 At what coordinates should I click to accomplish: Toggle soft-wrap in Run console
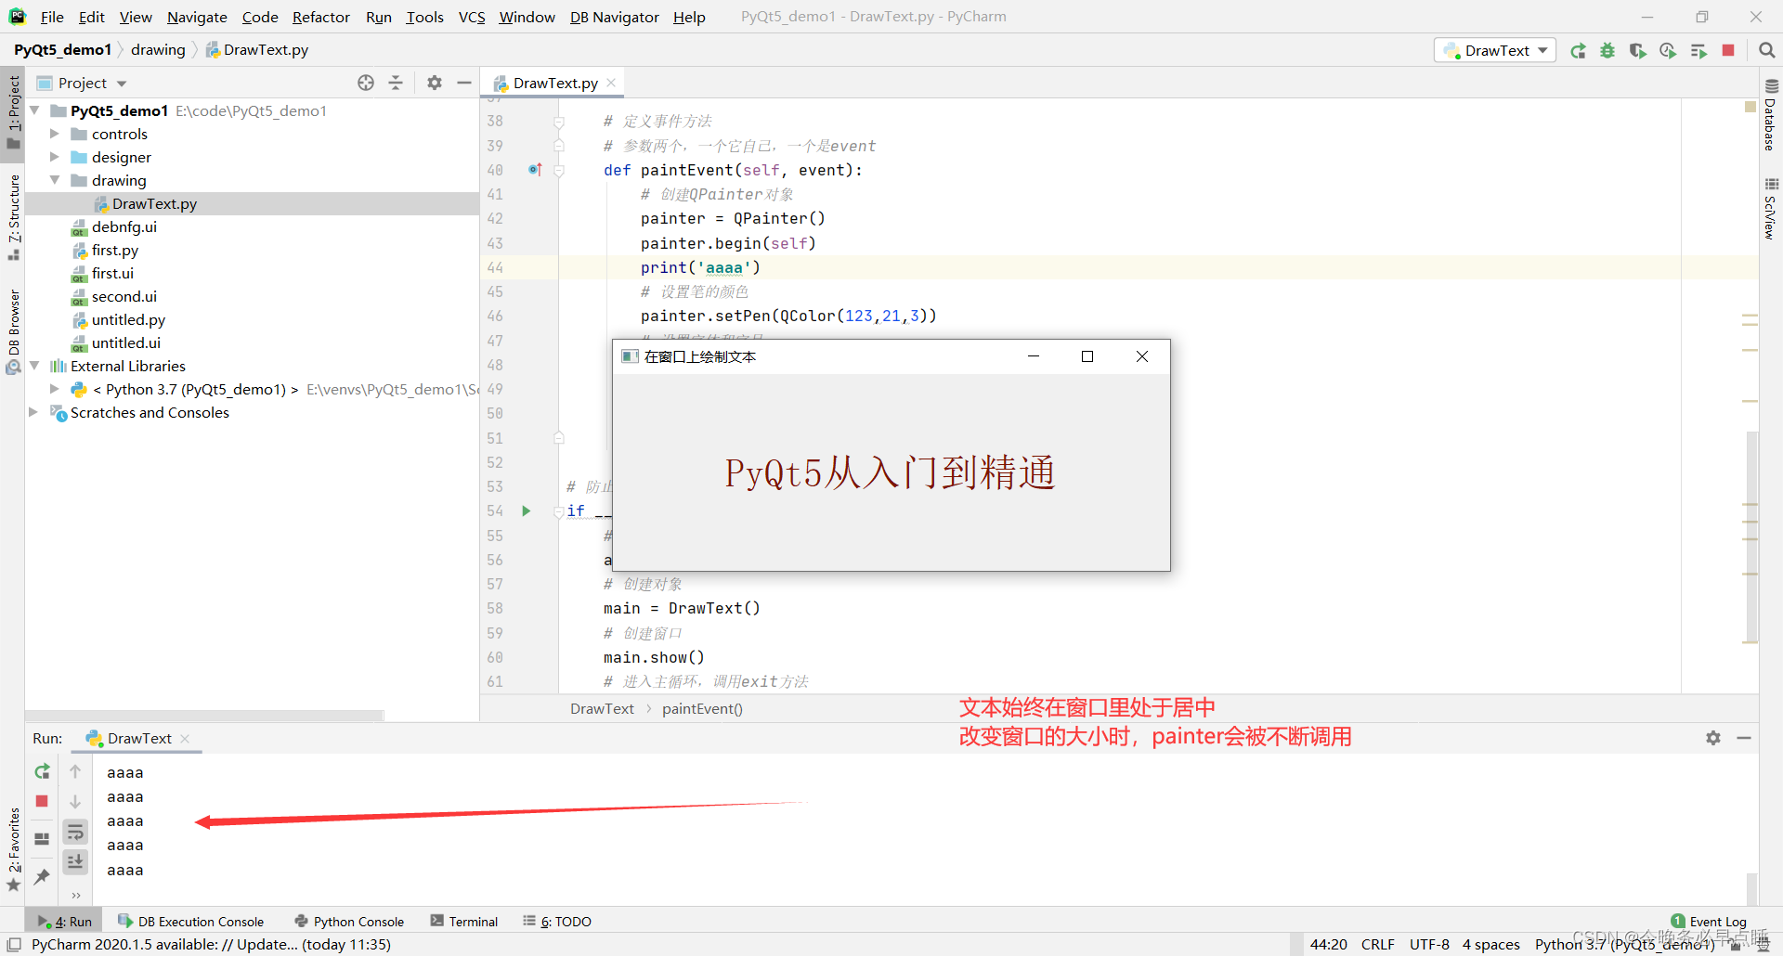(x=75, y=832)
